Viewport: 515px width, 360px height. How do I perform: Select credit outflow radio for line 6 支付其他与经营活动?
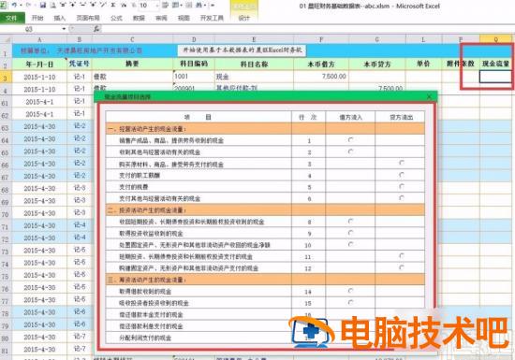[x=402, y=198]
